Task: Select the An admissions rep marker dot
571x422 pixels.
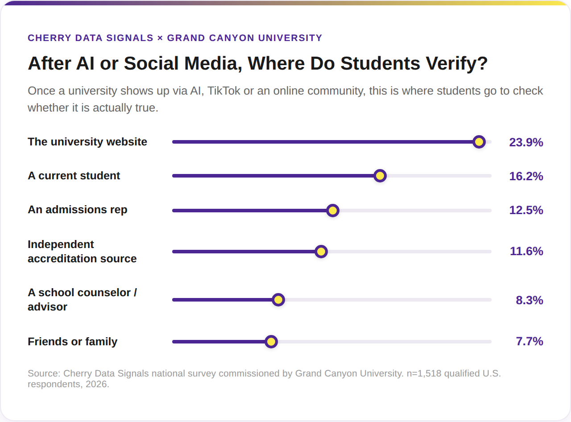Action: click(x=332, y=211)
